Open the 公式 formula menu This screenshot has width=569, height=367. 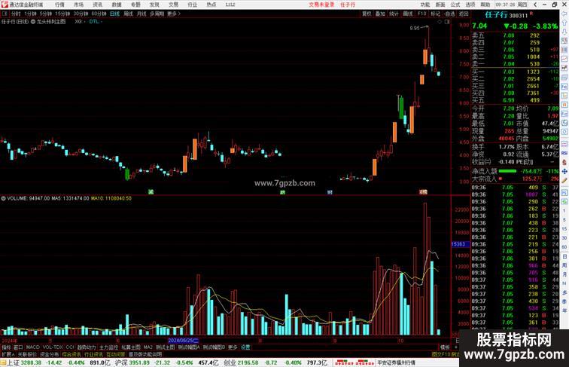click(x=455, y=5)
